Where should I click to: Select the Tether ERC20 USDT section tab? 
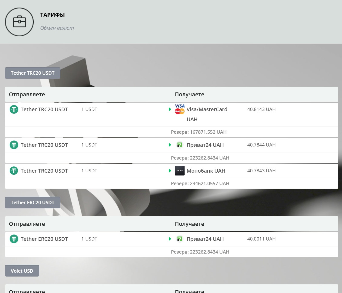33,203
